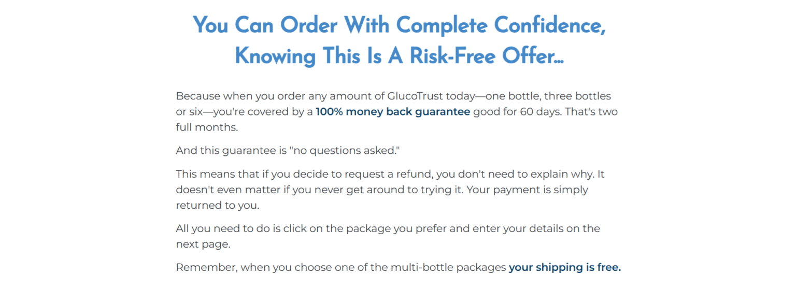Click the words "full months."

[x=206, y=127]
